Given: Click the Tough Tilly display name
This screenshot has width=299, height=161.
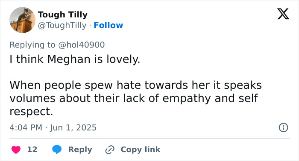Looking at the screenshot, I should (63, 14).
